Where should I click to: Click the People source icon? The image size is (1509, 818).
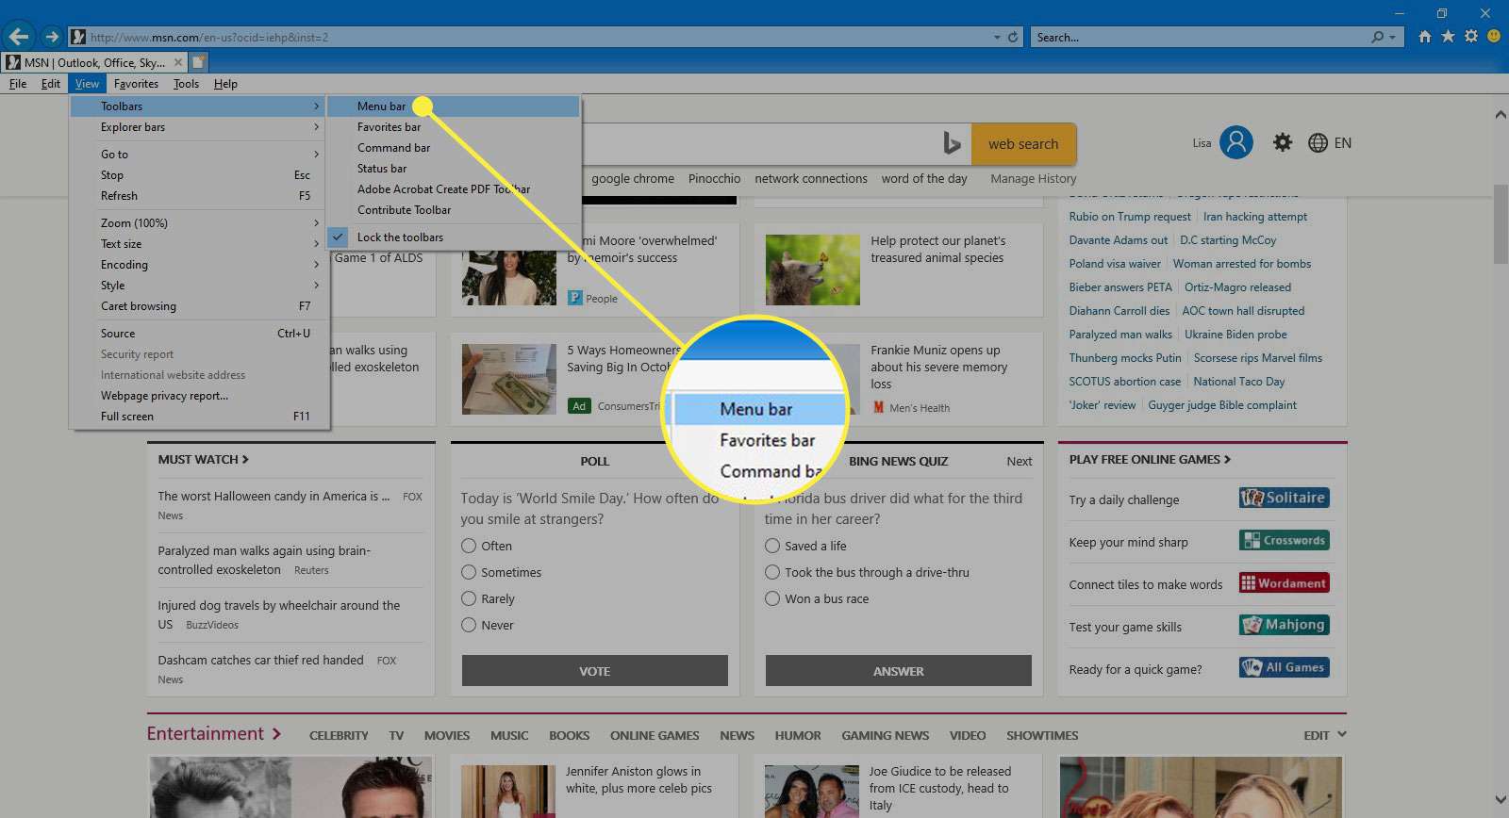point(575,298)
